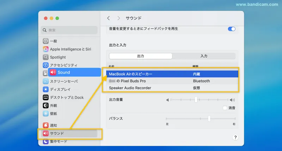Viewport: 282px width, 151px height.
Task: Switch to the 入力 tab
Action: pyautogui.click(x=204, y=56)
